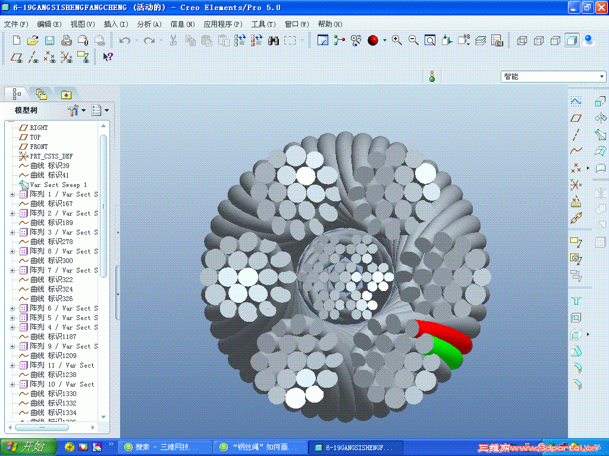Screen dimensions: 609x456
Task: Click the Layers icon in toolbar
Action: pos(481,40)
